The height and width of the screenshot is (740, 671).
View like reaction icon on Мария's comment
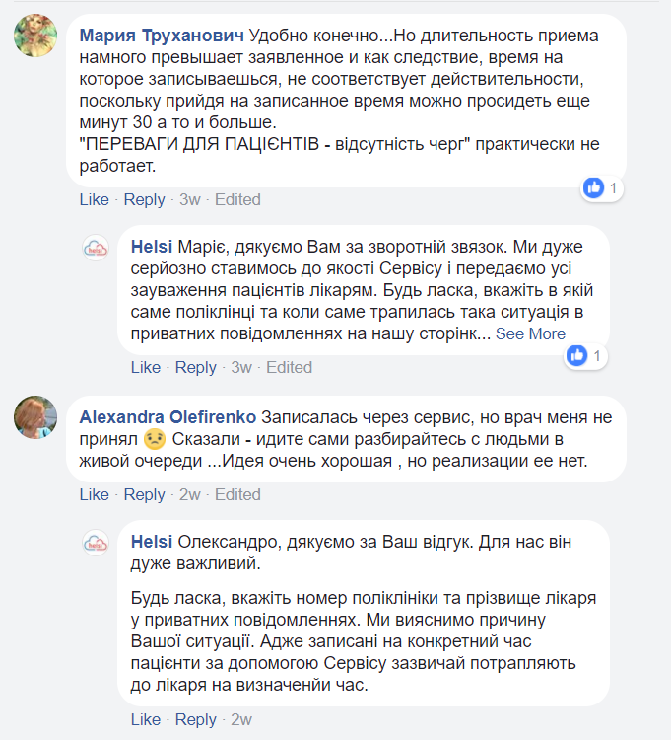593,187
